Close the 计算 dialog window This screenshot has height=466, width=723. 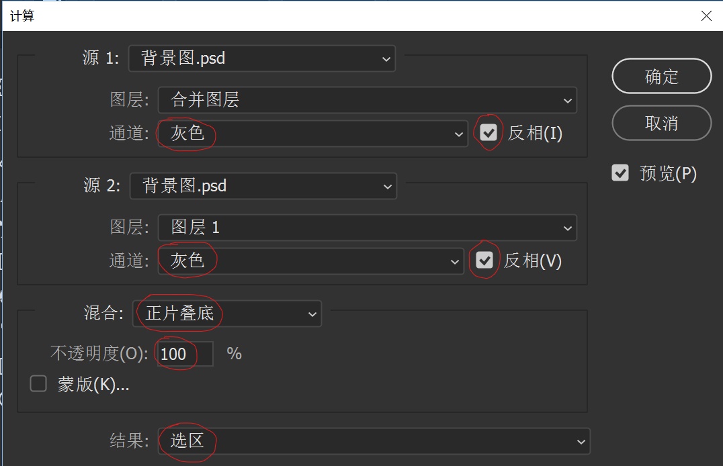click(706, 15)
